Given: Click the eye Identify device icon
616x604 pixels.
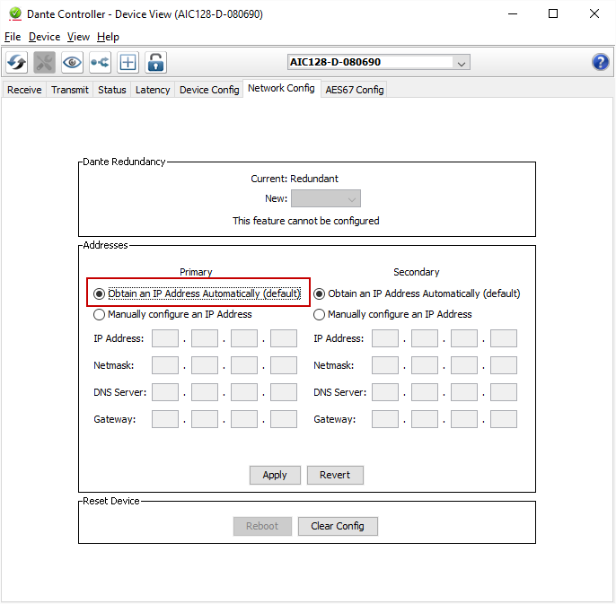Looking at the screenshot, I should tap(72, 63).
